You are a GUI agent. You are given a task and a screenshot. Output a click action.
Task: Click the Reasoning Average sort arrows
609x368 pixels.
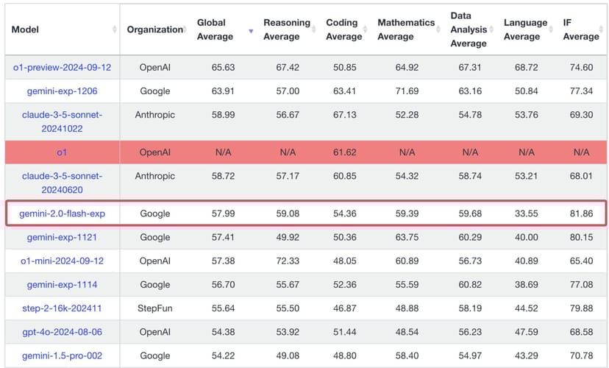316,29
